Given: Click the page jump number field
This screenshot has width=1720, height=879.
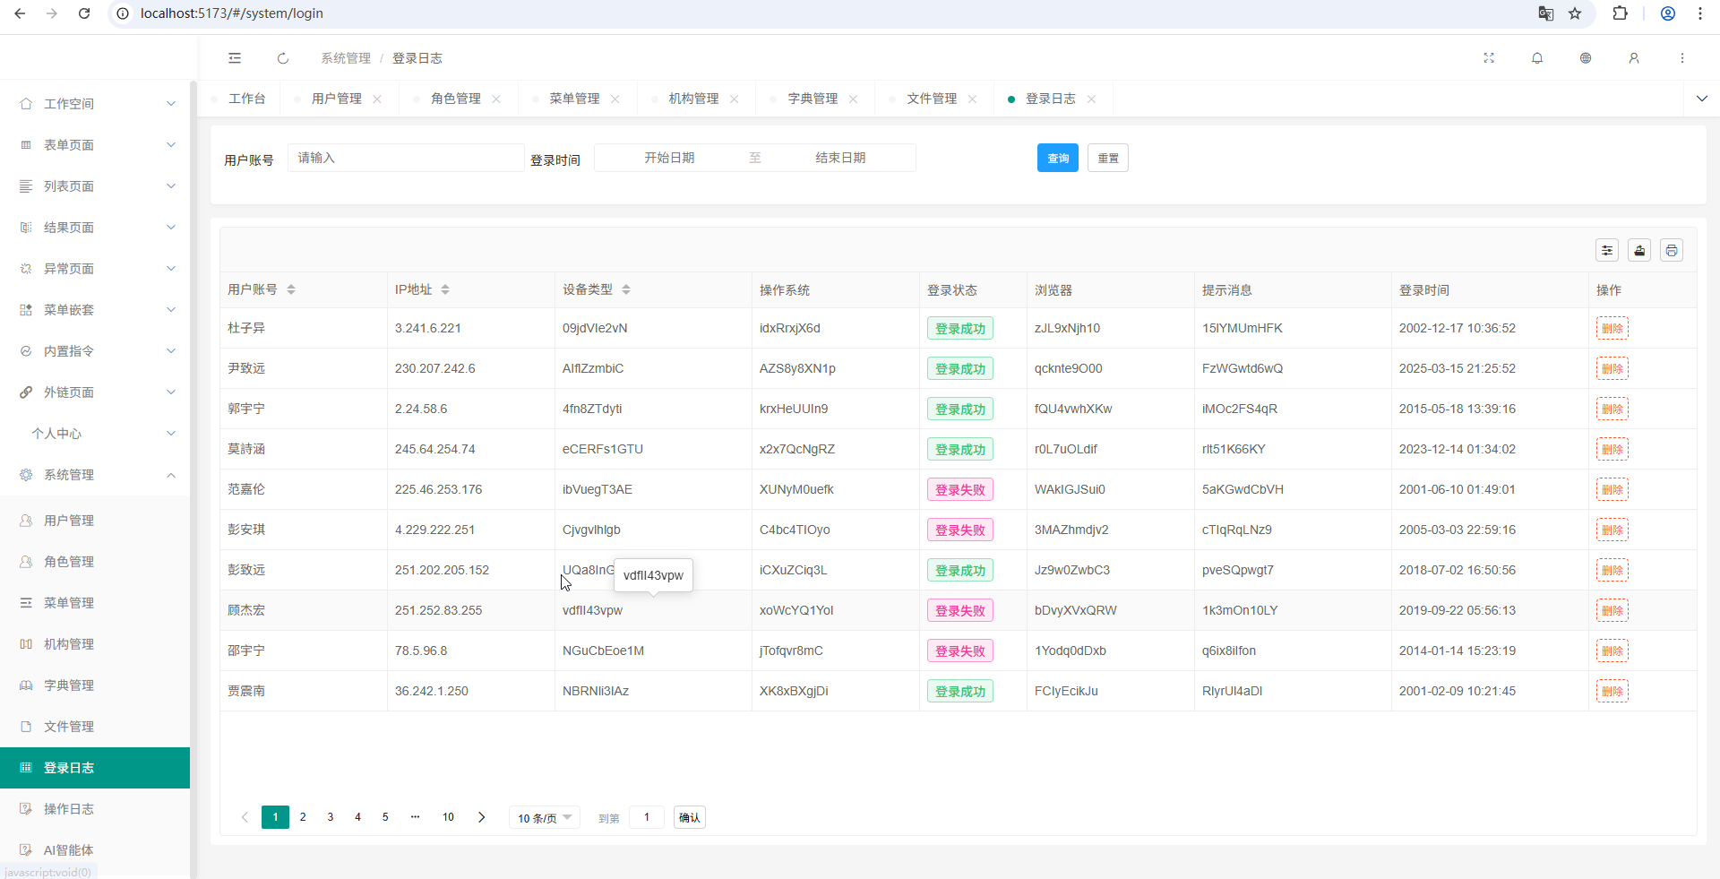Looking at the screenshot, I should click(647, 817).
